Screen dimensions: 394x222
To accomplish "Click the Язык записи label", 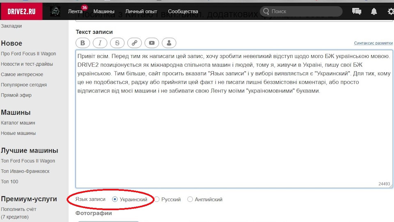I will (x=90, y=199).
